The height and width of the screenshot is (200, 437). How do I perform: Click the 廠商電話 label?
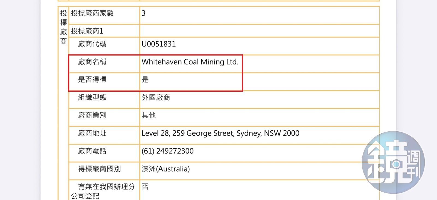coord(92,151)
